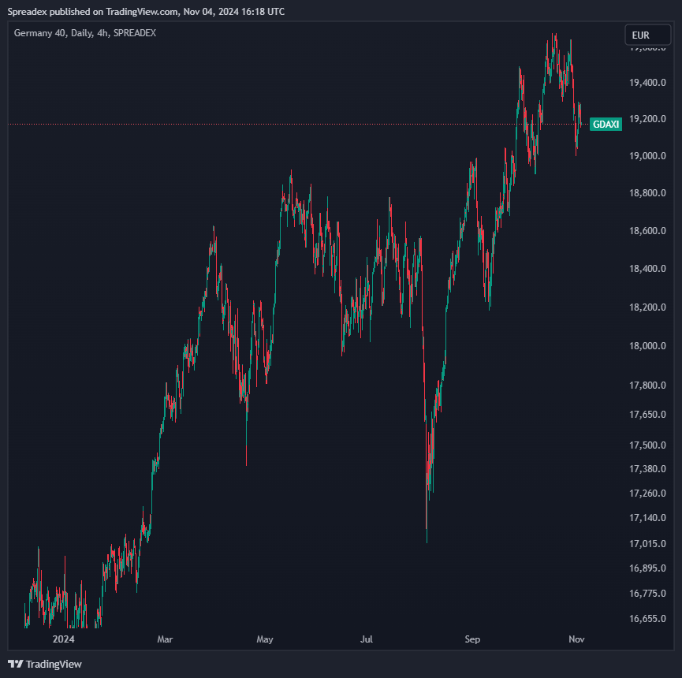
Task: Click the 19,200.0 price axis label
Action: pyautogui.click(x=647, y=119)
